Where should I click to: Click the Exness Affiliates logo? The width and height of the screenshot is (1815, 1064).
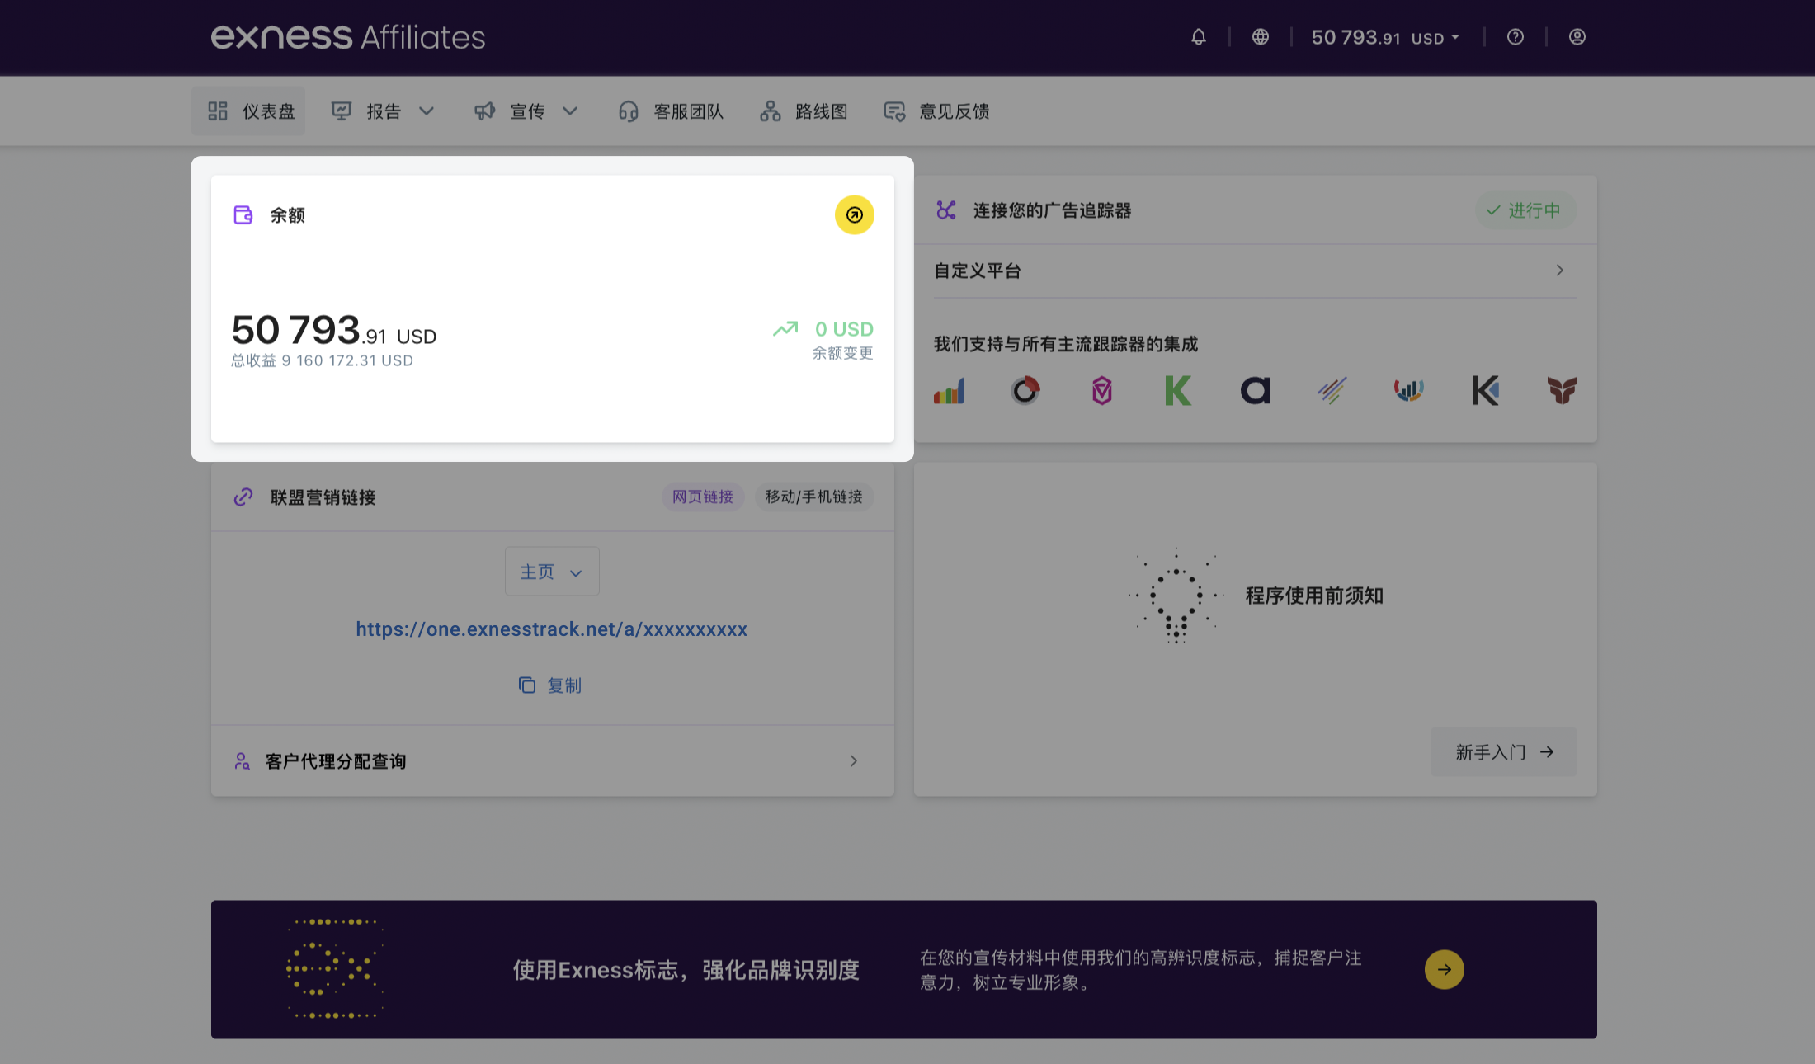[348, 37]
